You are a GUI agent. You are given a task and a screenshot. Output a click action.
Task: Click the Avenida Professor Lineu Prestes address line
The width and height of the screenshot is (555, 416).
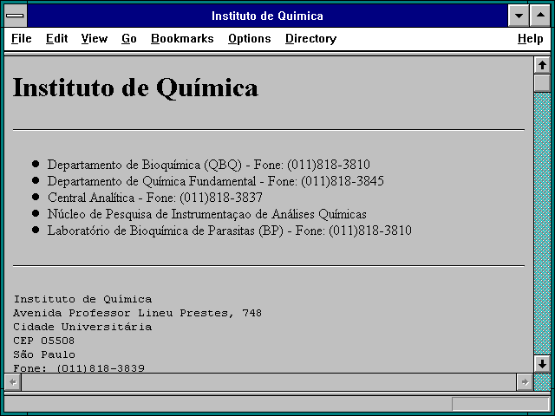[x=137, y=313]
